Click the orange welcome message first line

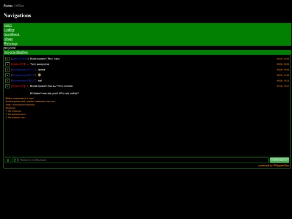click(20, 98)
